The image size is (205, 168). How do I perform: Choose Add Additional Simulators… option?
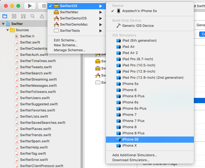(x=150, y=155)
